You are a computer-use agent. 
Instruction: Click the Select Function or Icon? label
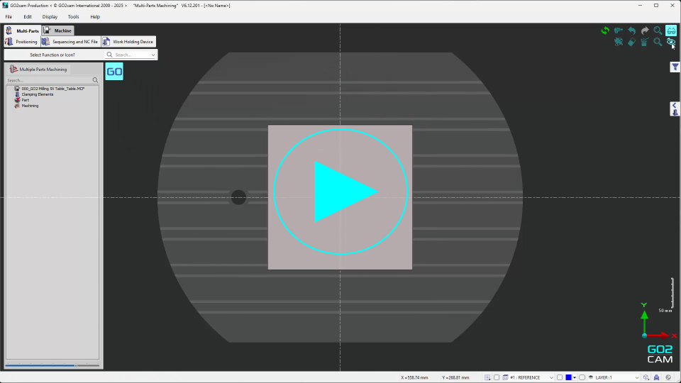pos(52,55)
